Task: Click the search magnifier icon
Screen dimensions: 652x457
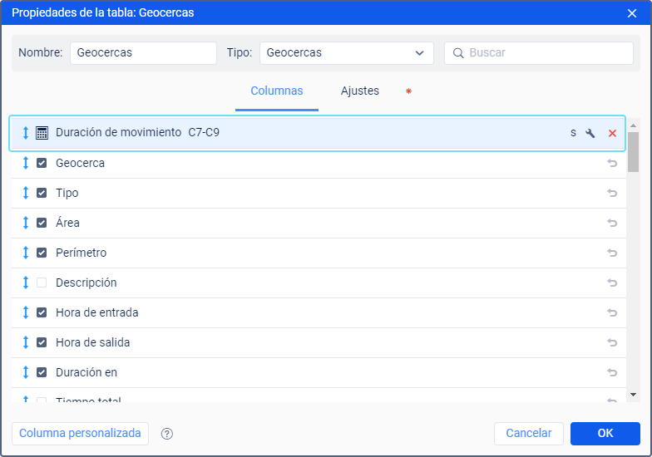Action: tap(458, 53)
